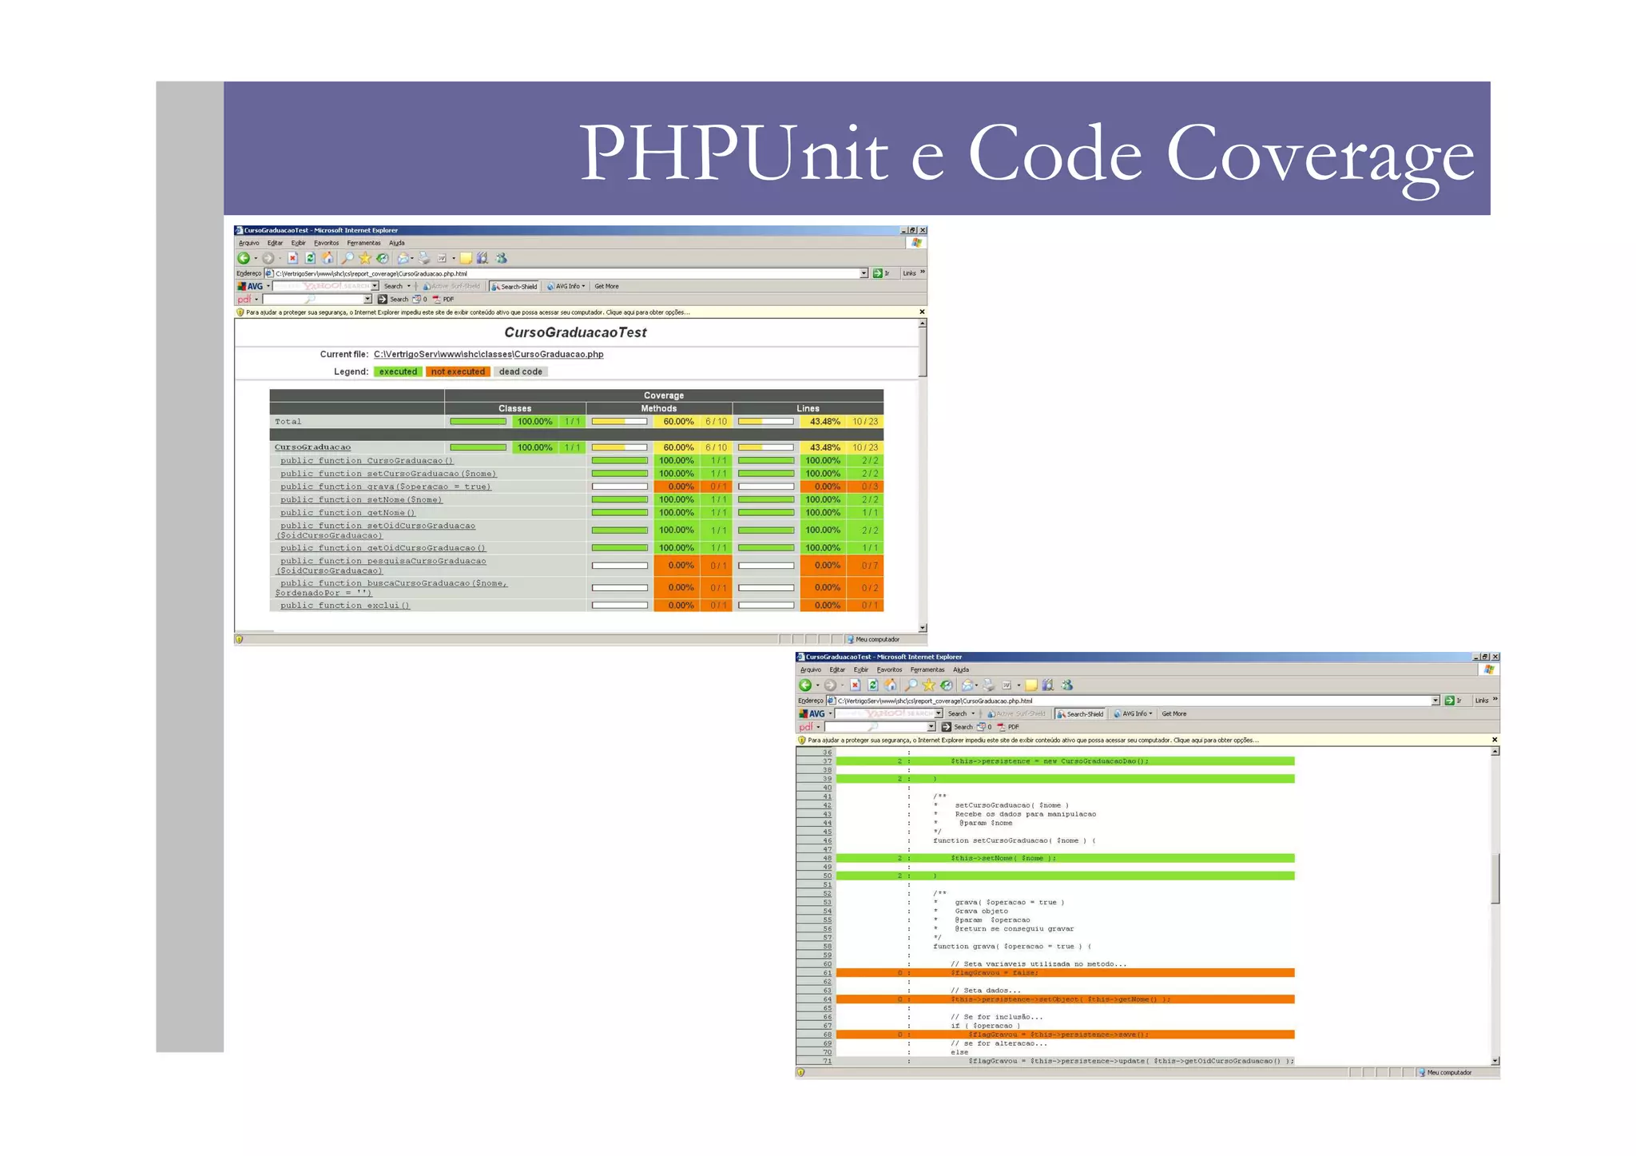Click Research icon in lower IE window
Viewport: 1636px width, 1156px height.
(x=1048, y=685)
